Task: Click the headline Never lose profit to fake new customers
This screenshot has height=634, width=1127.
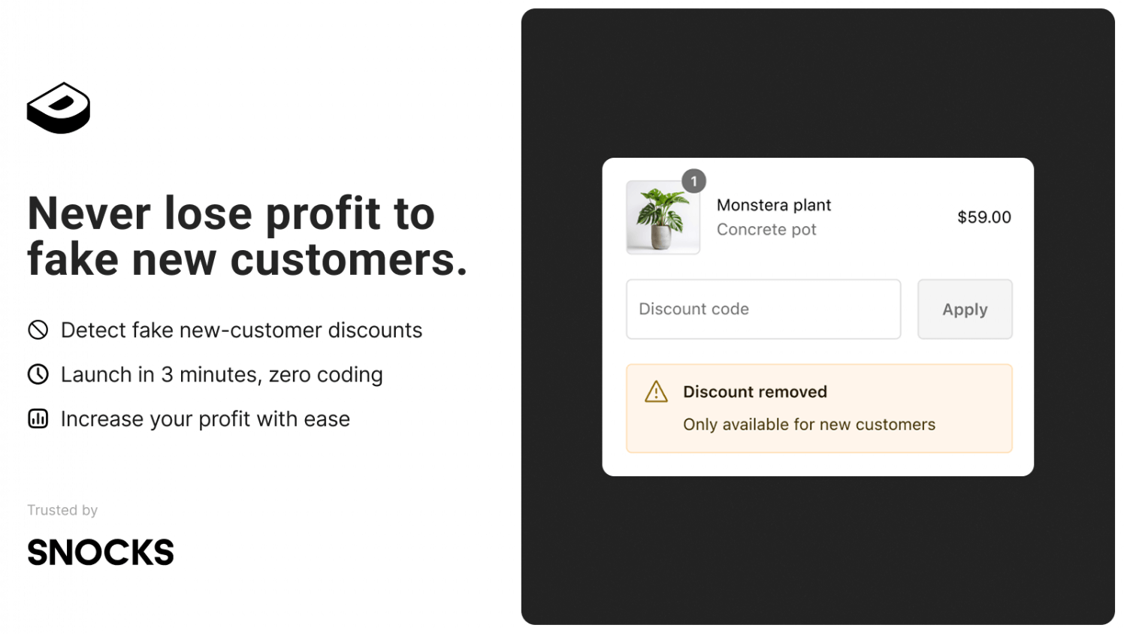Action: [247, 236]
